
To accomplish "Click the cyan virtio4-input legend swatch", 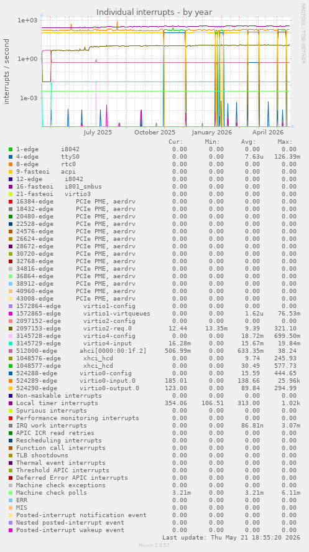I will click(x=11, y=344).
